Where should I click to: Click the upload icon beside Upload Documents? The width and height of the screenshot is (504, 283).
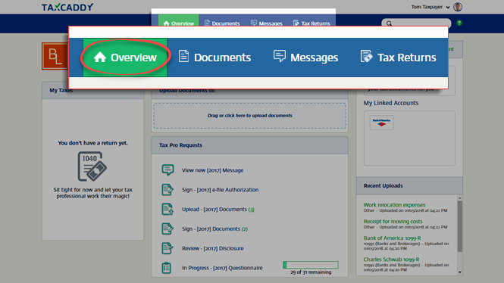pyautogui.click(x=167, y=209)
